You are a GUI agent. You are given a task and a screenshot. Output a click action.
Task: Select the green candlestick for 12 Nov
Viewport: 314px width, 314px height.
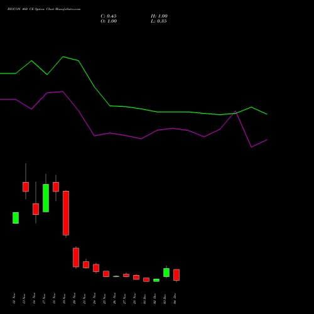(x=16, y=218)
